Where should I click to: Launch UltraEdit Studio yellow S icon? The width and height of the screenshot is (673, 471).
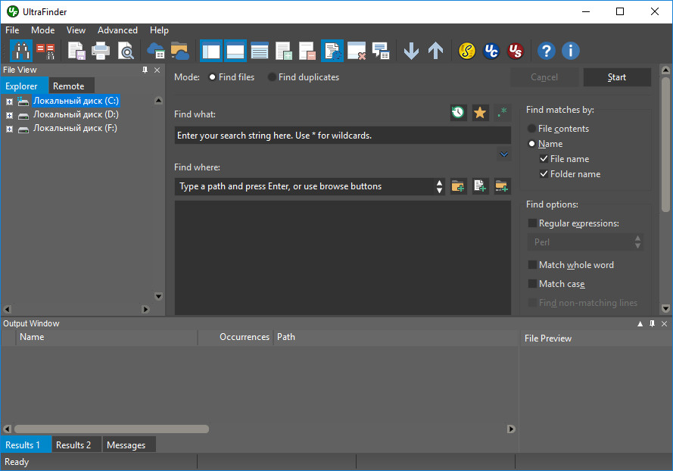tap(466, 51)
